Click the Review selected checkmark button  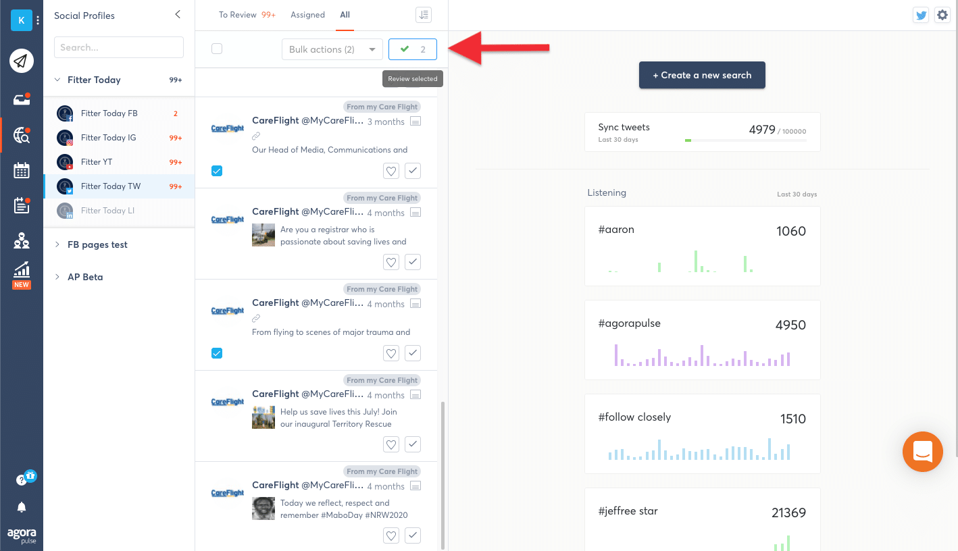coord(413,49)
